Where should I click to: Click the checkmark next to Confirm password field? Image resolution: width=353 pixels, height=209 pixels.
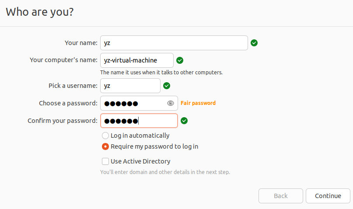[x=184, y=121]
